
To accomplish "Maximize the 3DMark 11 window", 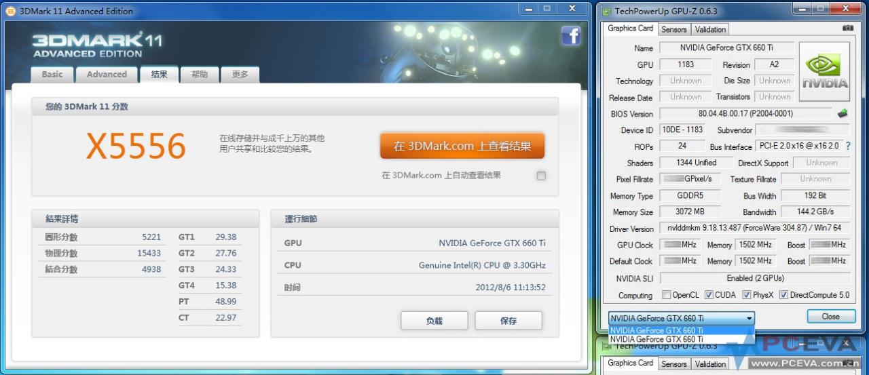I will [547, 9].
